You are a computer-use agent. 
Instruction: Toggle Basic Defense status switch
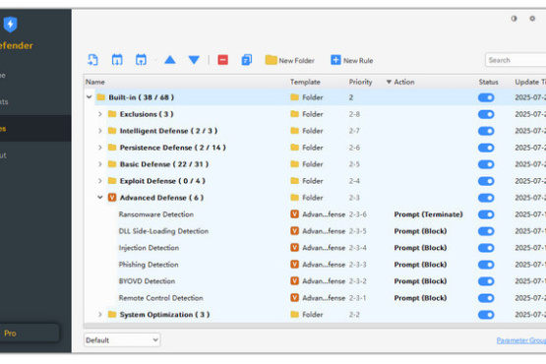[486, 164]
